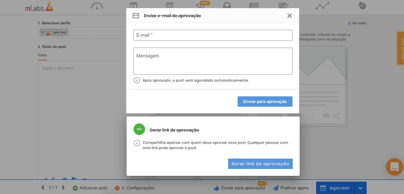Click the mLabs logo
This screenshot has width=404, height=194.
point(39,6)
